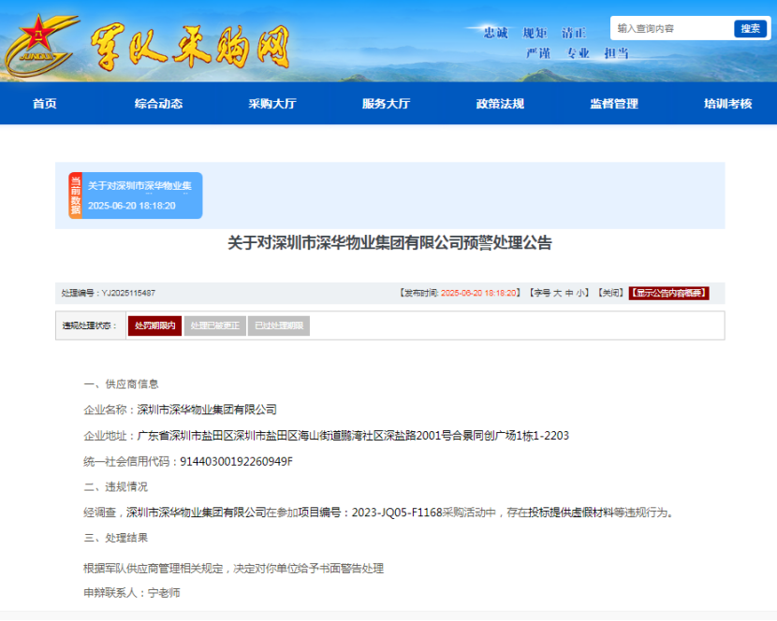Open the 服务大厅 menu item
Viewport: 777px width, 621px height.
pos(386,104)
